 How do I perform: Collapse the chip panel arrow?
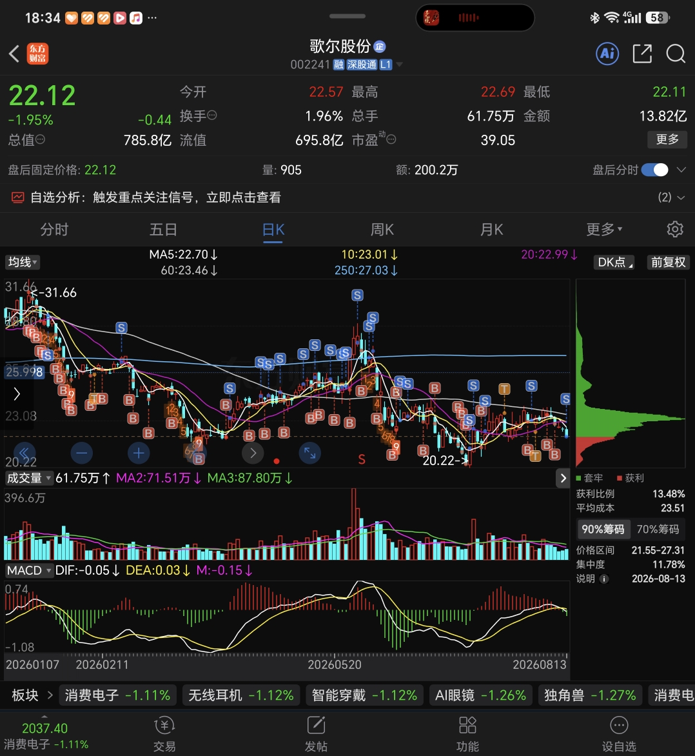pyautogui.click(x=562, y=478)
